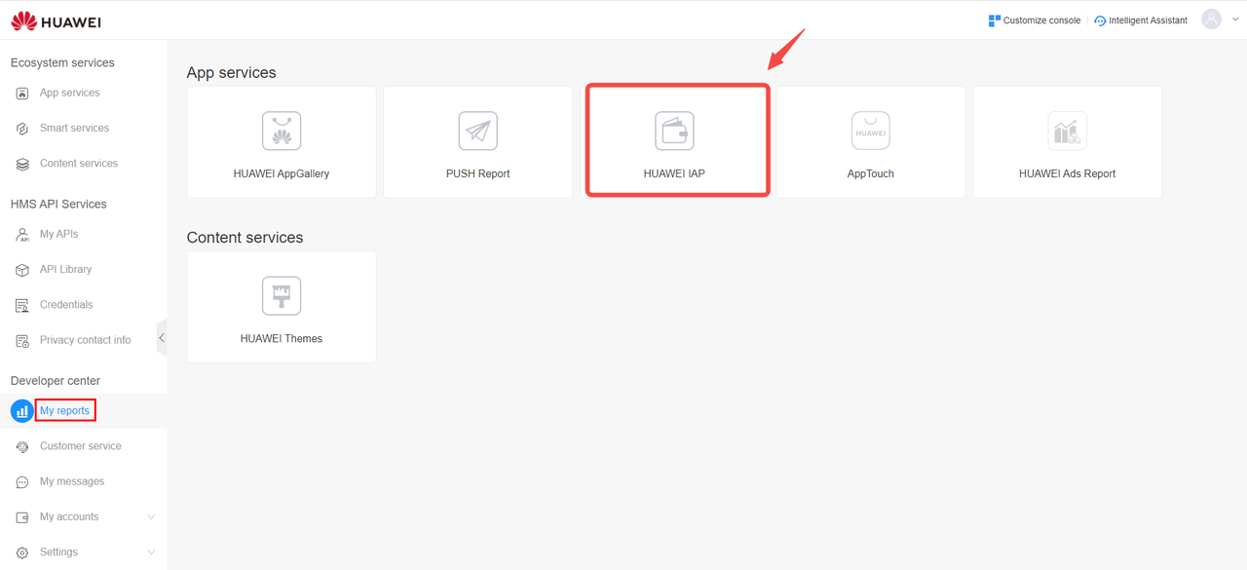Click the My reports chart icon
1247x570 pixels.
point(21,411)
